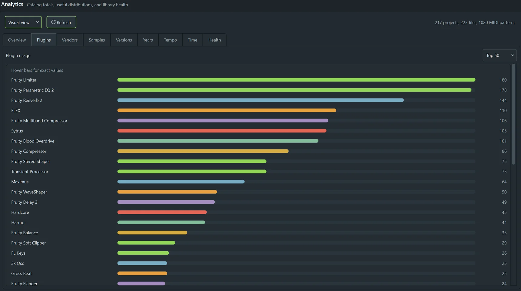Click the Fruity Balance label
This screenshot has height=291, width=521.
click(x=25, y=233)
